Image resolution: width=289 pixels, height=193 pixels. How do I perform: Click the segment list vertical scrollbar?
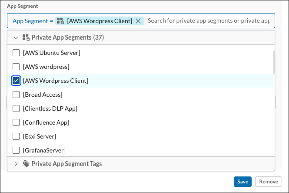tap(274, 63)
